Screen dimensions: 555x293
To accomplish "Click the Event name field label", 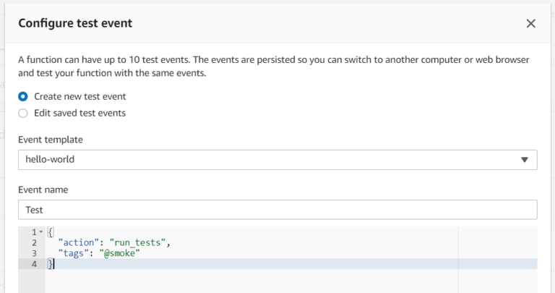I will tap(43, 190).
